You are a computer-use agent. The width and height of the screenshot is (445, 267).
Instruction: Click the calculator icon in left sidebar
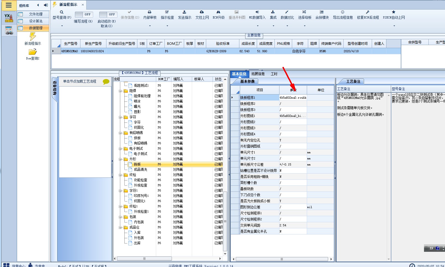click(x=9, y=30)
